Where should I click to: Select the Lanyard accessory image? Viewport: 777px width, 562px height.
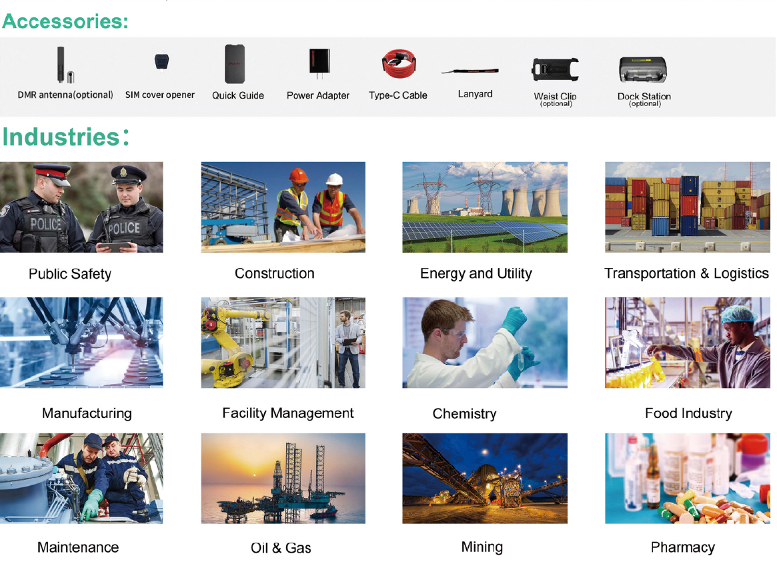click(470, 71)
